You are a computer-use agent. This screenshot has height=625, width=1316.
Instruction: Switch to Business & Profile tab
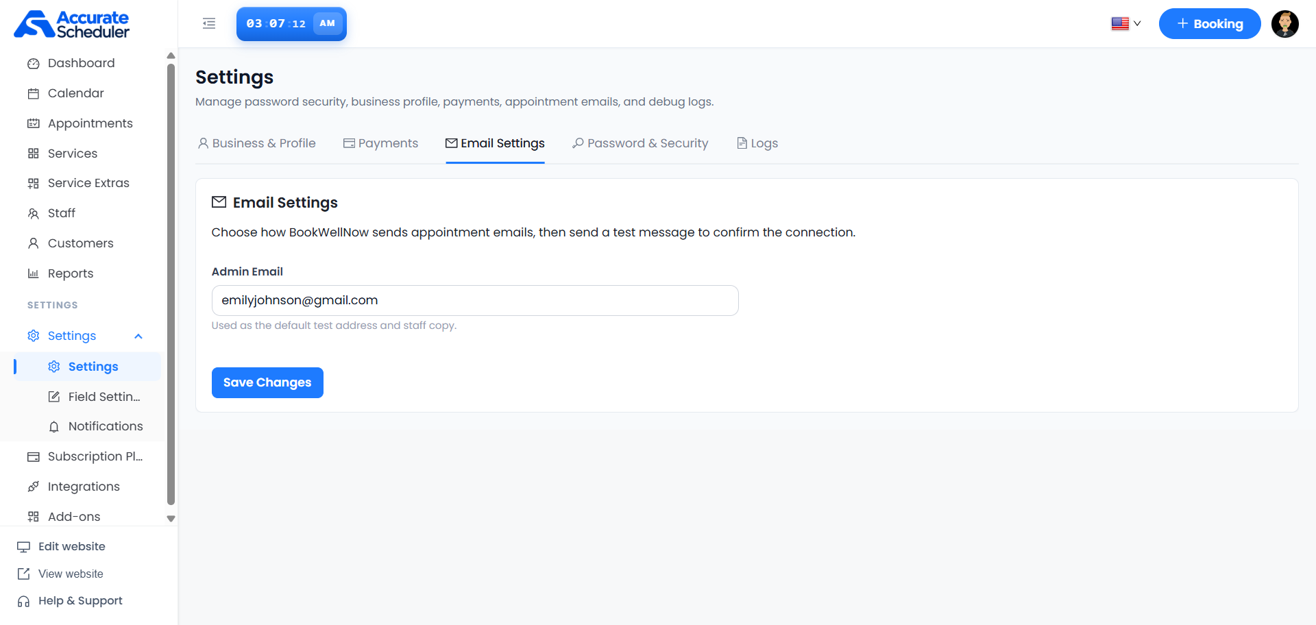(x=256, y=143)
